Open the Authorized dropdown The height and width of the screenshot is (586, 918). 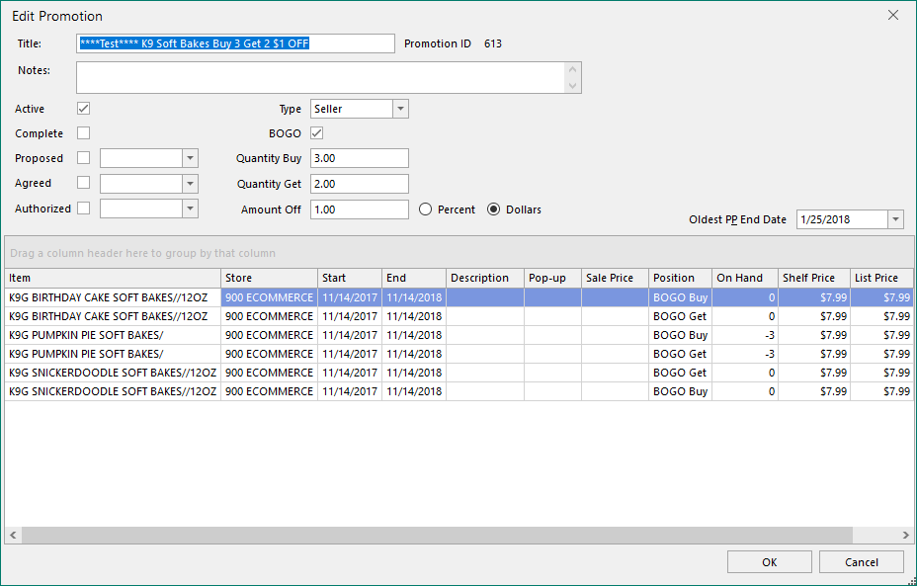[190, 209]
